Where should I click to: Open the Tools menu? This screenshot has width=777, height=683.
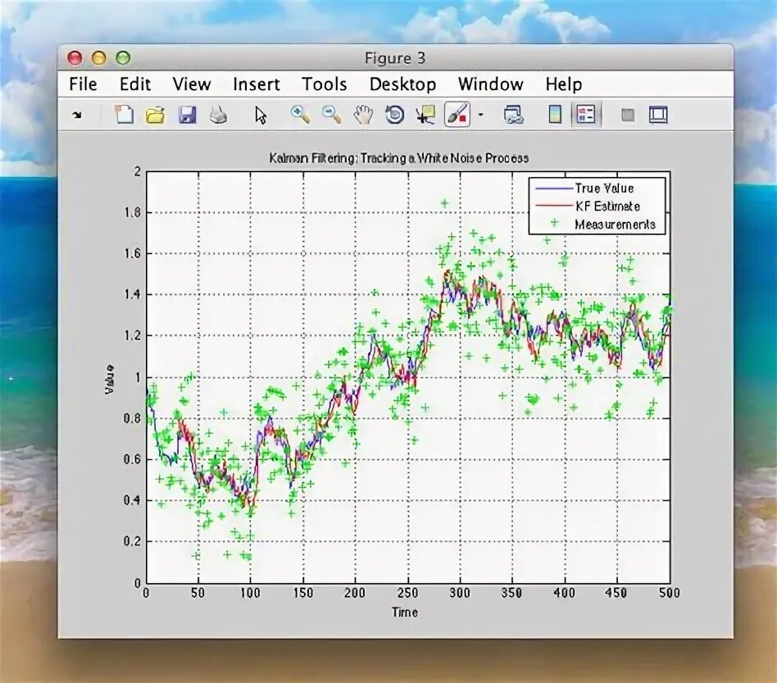[324, 84]
